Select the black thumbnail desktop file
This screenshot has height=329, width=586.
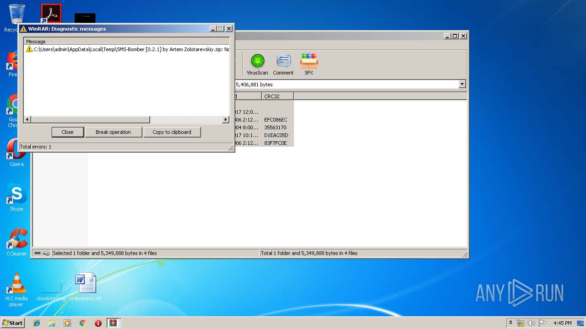(85, 18)
